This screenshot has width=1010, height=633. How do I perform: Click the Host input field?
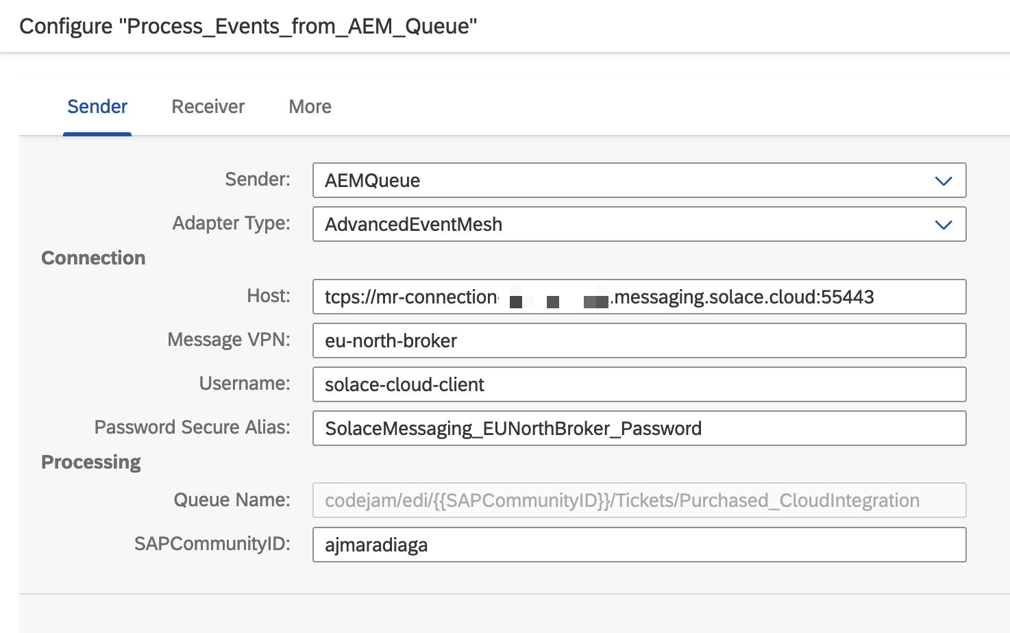pos(639,297)
